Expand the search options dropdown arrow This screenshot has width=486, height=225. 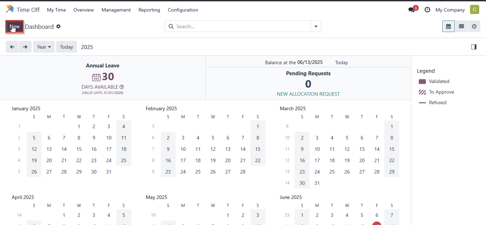point(316,26)
